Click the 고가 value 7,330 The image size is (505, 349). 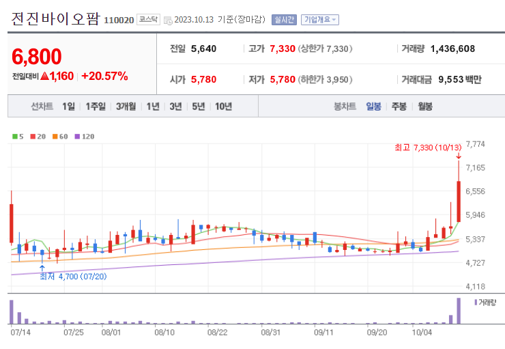point(283,48)
